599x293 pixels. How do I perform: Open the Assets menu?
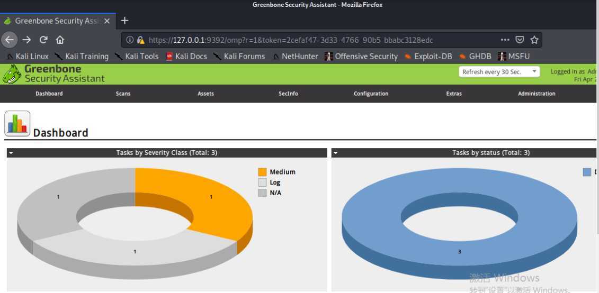(x=205, y=94)
